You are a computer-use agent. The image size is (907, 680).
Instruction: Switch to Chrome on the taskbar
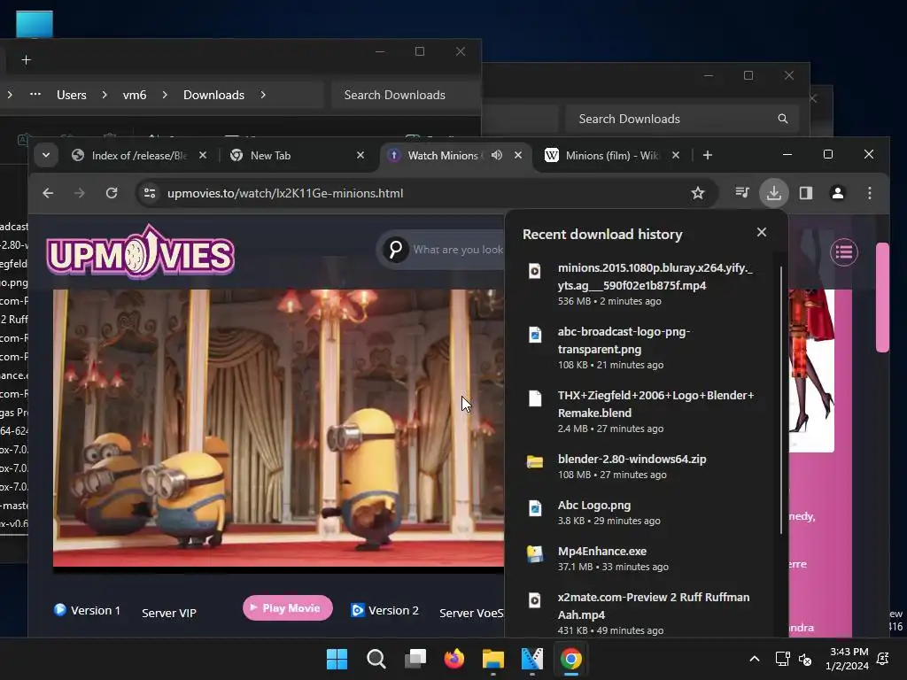point(571,659)
